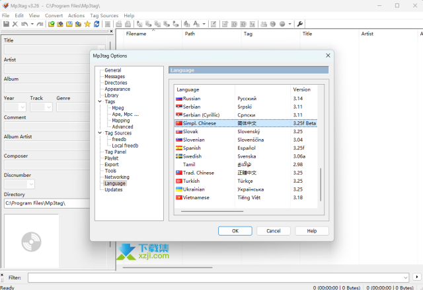The height and width of the screenshot is (290, 423).
Task: Click the Actions (Quick) letter icon
Action: (x=196, y=24)
